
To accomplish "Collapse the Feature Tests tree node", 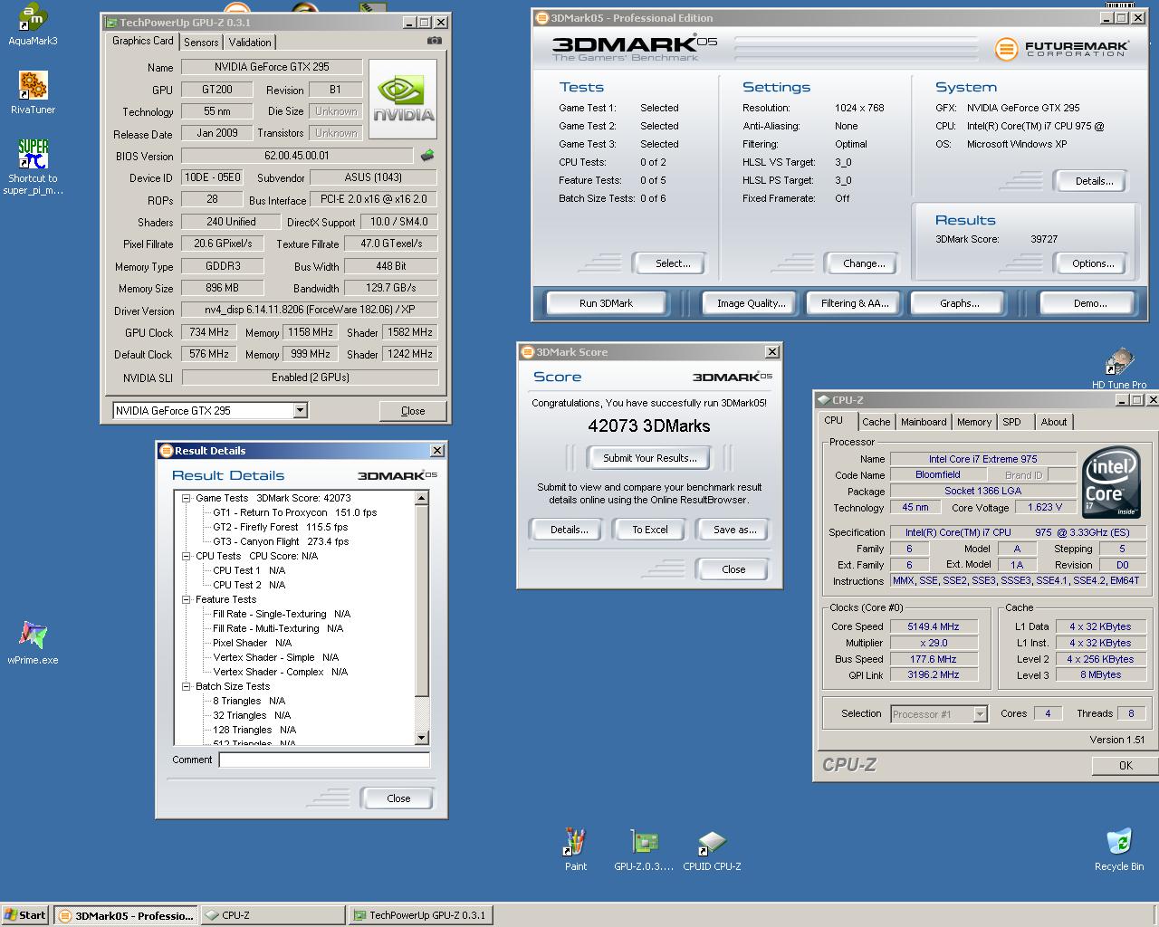I will [187, 599].
